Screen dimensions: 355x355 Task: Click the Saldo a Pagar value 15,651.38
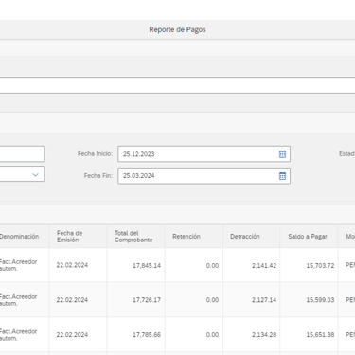[320, 335]
